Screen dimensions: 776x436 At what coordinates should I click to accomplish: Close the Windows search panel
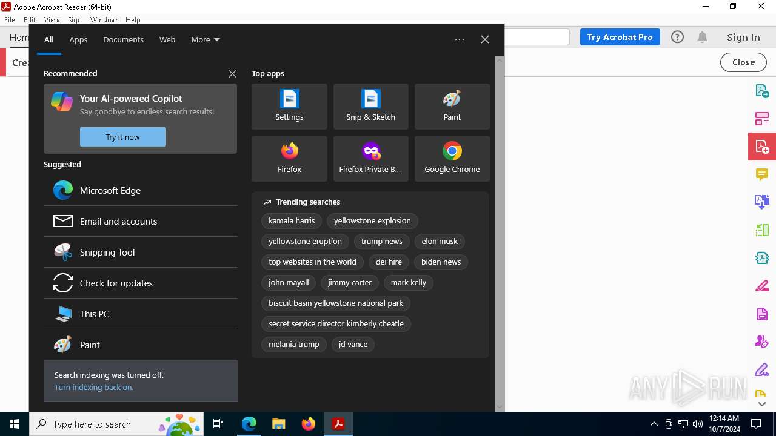[484, 39]
